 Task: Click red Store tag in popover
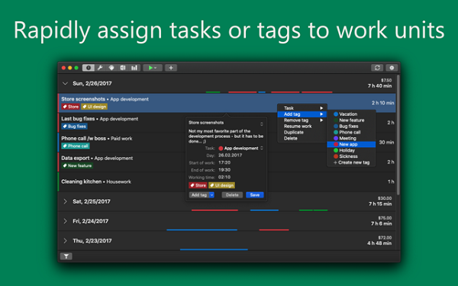pyautogui.click(x=198, y=185)
